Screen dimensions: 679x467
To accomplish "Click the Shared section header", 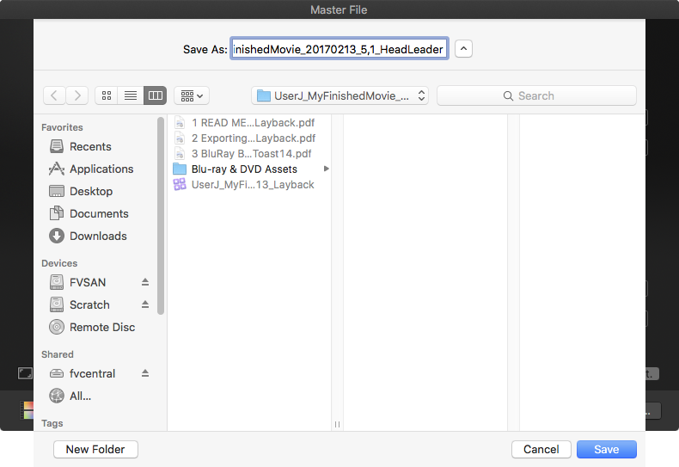I will (58, 354).
